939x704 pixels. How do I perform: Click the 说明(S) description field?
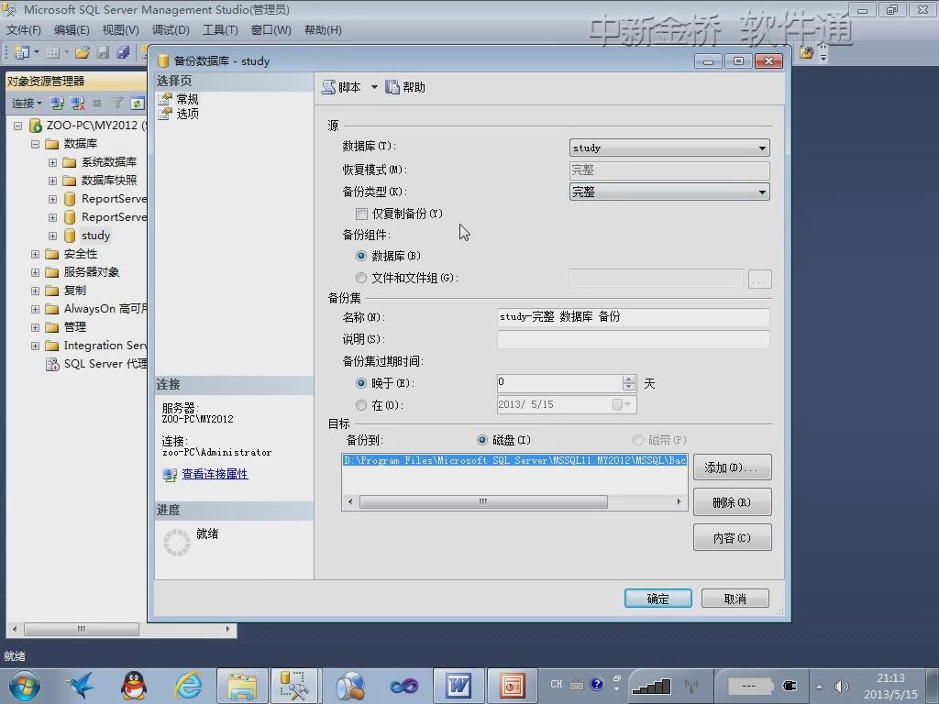click(x=633, y=339)
